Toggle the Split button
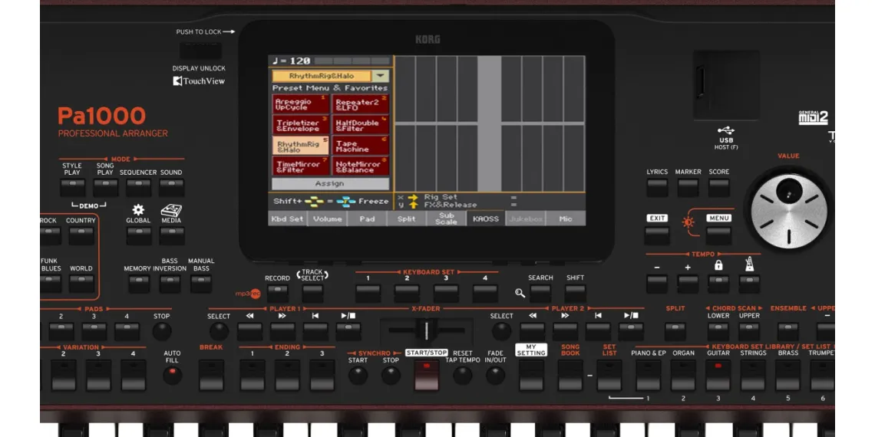The width and height of the screenshot is (875, 437). [675, 331]
